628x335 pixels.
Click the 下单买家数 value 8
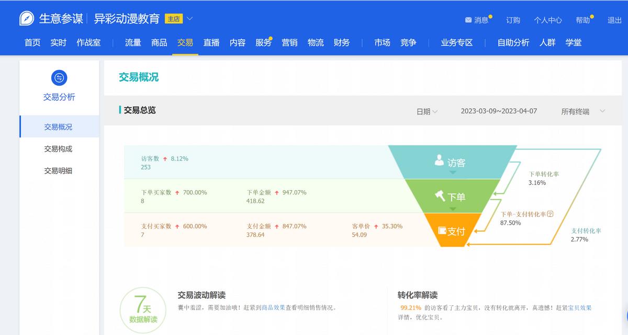(x=142, y=201)
